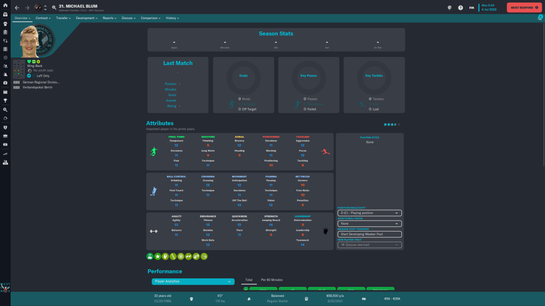Click Start Developing Weaker Foot
Viewport: 545px width, 306px height.
369,234
